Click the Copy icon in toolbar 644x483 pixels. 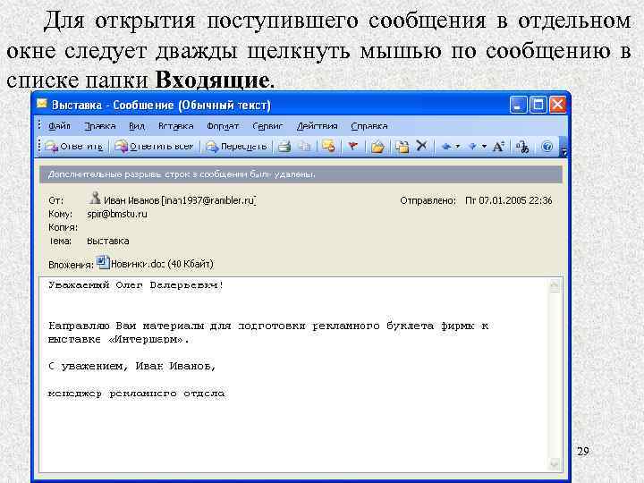point(304,146)
